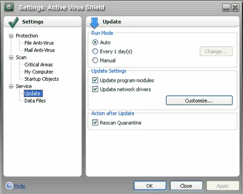Click the Active Virus Shield title bar icon
The image size is (243, 194).
point(9,7)
